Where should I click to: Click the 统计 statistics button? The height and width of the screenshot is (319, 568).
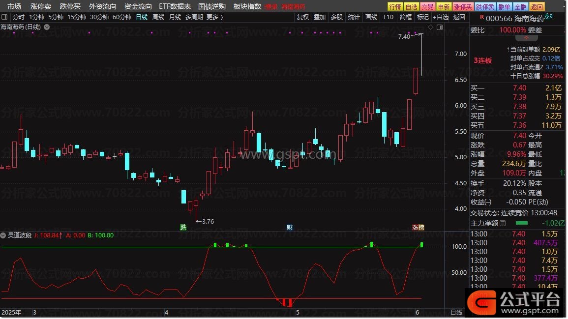pos(354,17)
